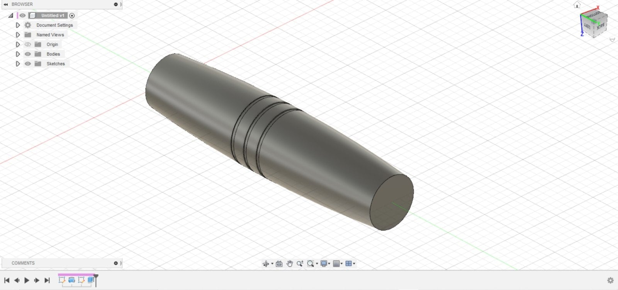
Task: Click the Display Settings monitor icon
Action: tap(324, 264)
